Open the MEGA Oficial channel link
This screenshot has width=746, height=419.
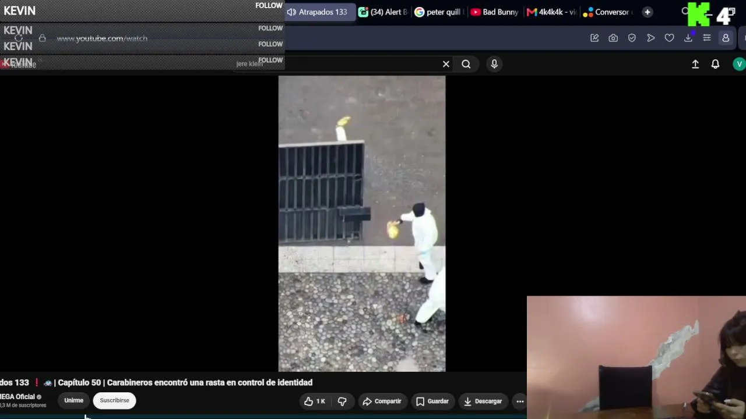pyautogui.click(x=17, y=397)
